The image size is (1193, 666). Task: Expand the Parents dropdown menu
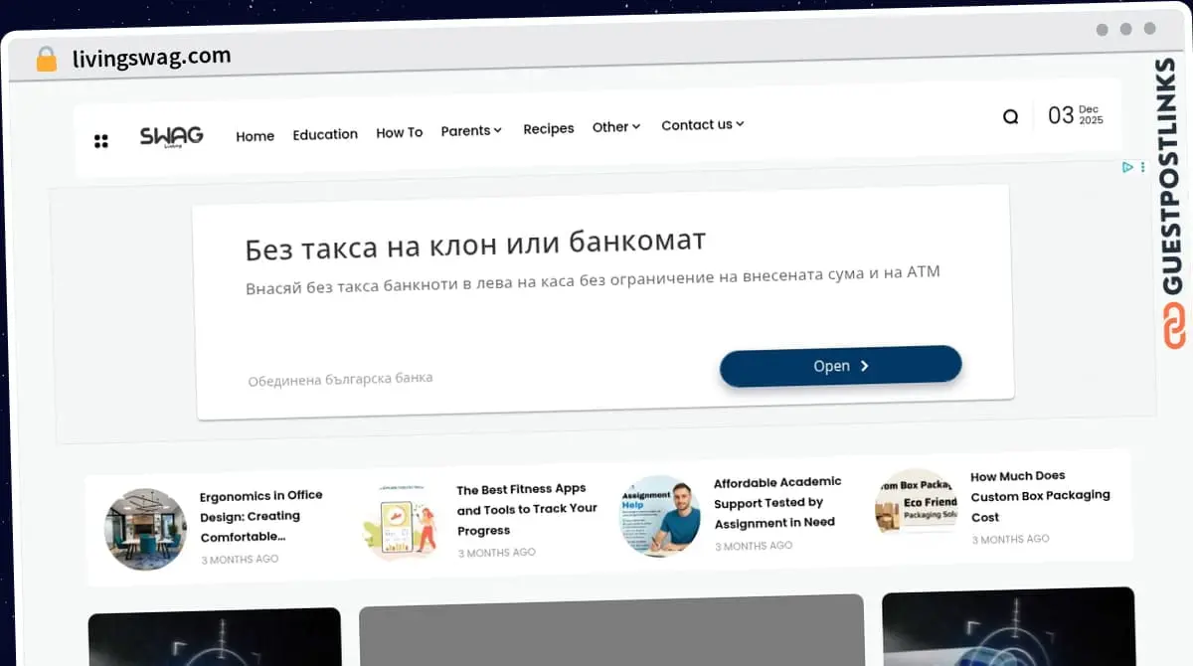[x=471, y=130]
